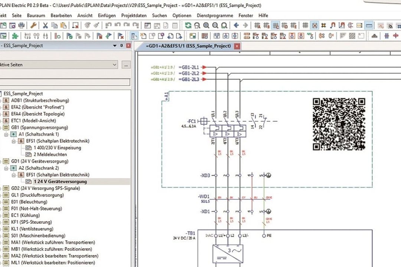Open settings via the wrench icon

33,25
